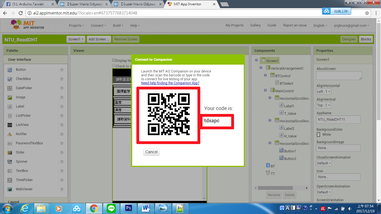Open the Projects menu

76,25
